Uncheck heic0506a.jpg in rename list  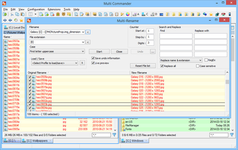[x=30, y=77]
